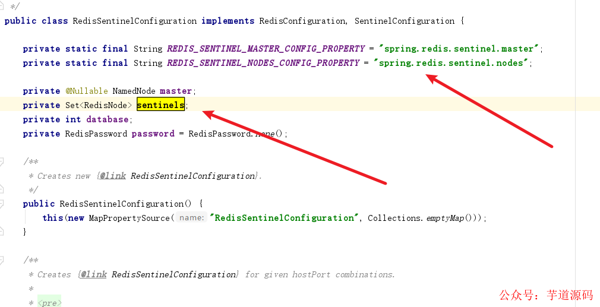Select the REDIS_SENTINEL_MASTER_CONFIG_PROPERTY constant
The width and height of the screenshot is (600, 307).
point(265,49)
